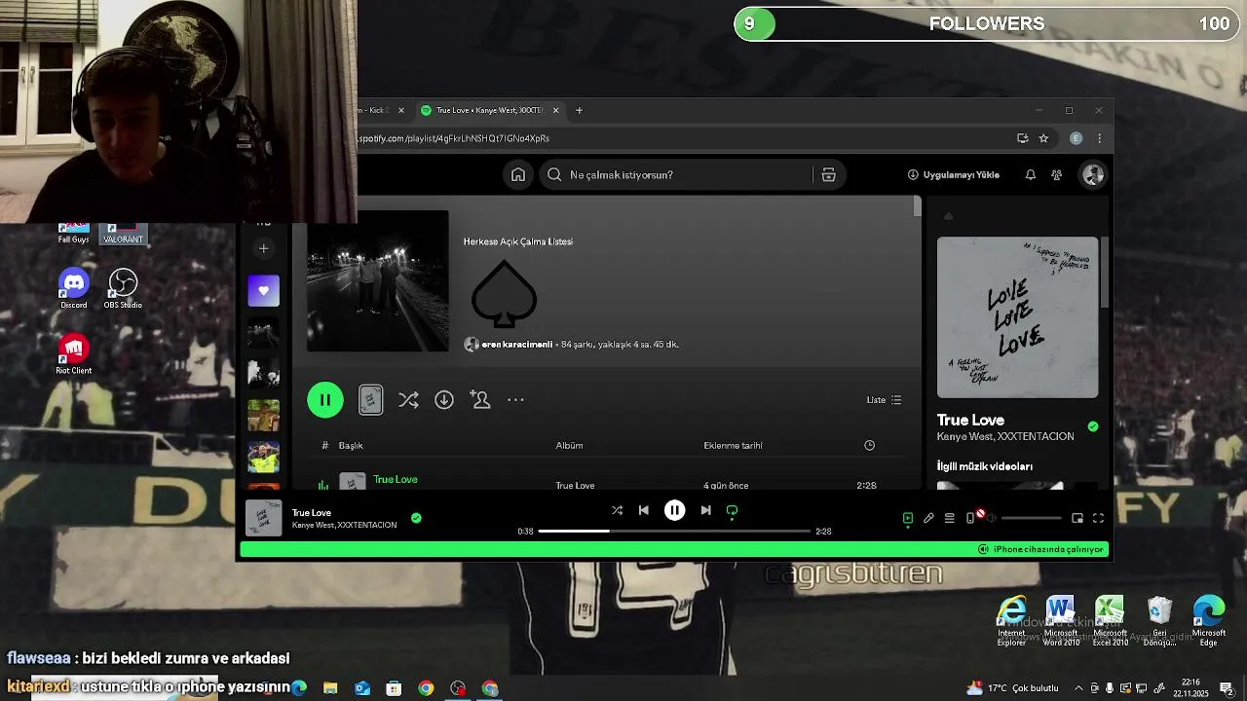Click the Spotify Home icon
The height and width of the screenshot is (701, 1247).
tap(518, 175)
